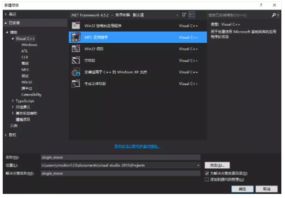The height and width of the screenshot is (198, 285).
Task: Select the 空项目 row text
Action: 89,61
